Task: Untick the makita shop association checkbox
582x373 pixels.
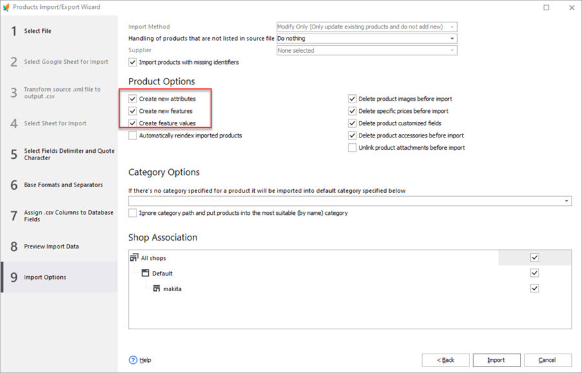Action: (x=534, y=288)
